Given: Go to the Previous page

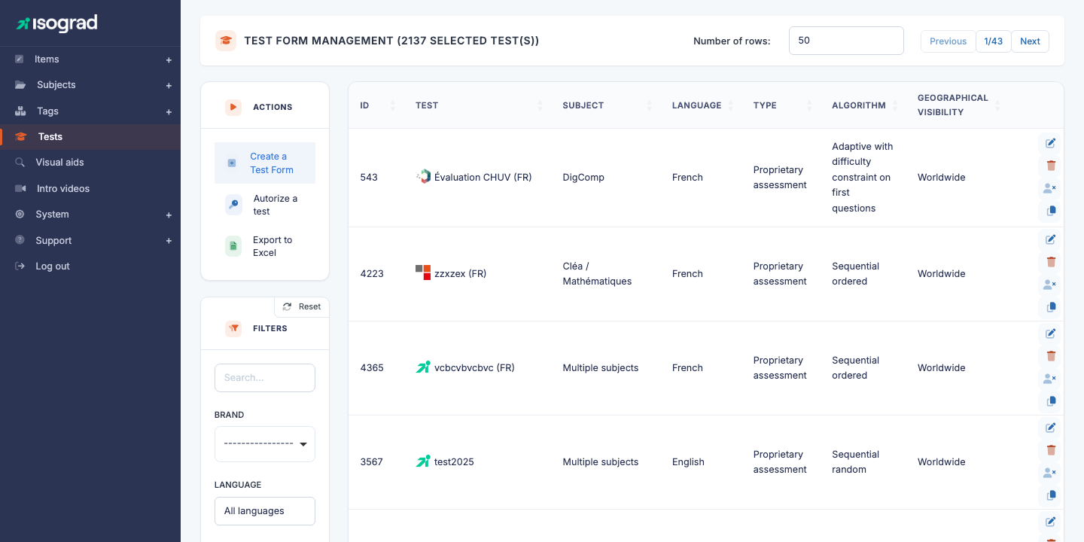Looking at the screenshot, I should pyautogui.click(x=948, y=41).
